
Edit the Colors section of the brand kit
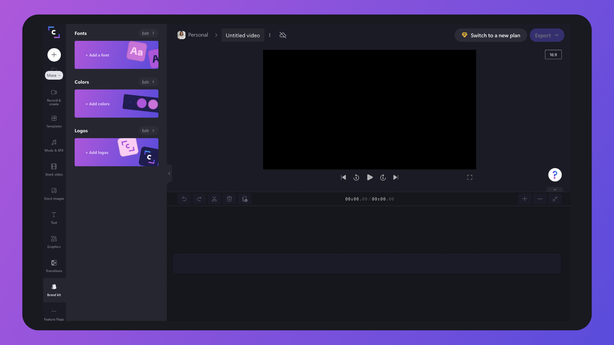[148, 82]
